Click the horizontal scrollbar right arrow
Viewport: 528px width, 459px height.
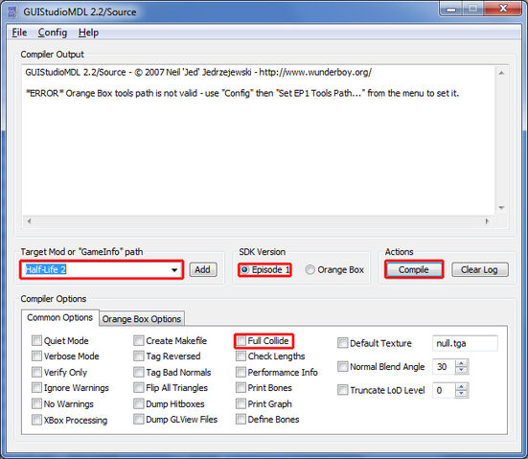[x=487, y=221]
